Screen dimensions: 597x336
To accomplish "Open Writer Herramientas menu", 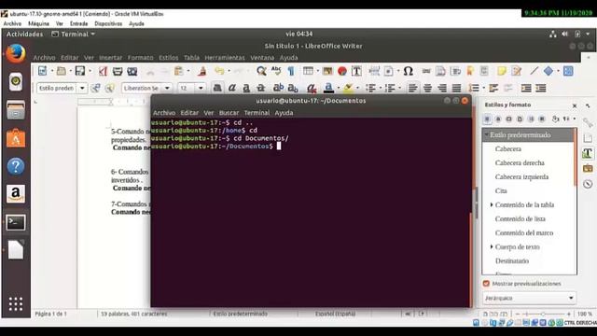I will point(225,58).
